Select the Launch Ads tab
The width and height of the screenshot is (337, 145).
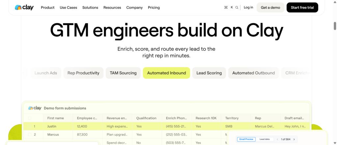(46, 73)
